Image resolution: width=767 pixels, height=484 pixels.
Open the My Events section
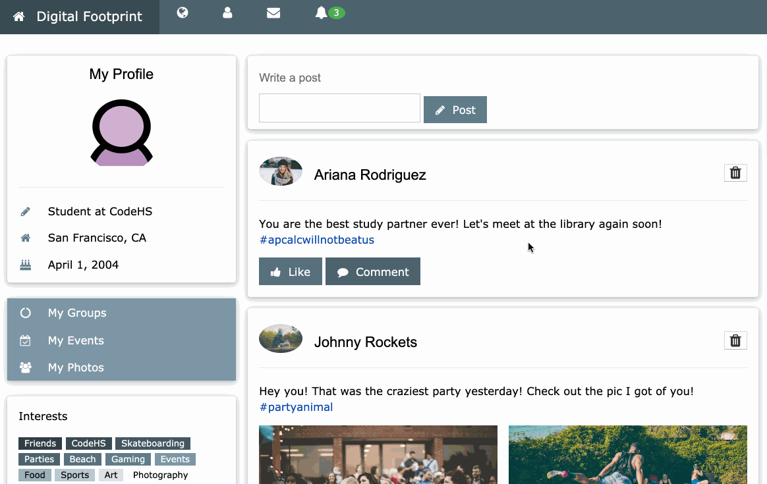click(x=121, y=340)
